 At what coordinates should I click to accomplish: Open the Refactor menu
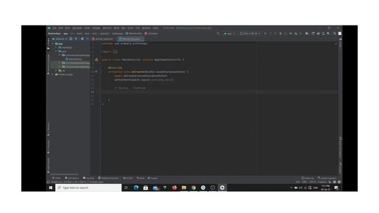[107, 28]
